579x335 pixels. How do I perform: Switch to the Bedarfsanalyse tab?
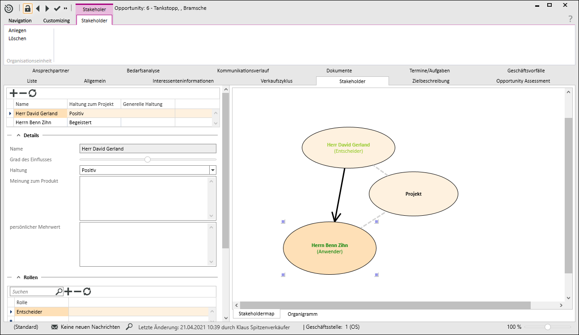pyautogui.click(x=143, y=71)
